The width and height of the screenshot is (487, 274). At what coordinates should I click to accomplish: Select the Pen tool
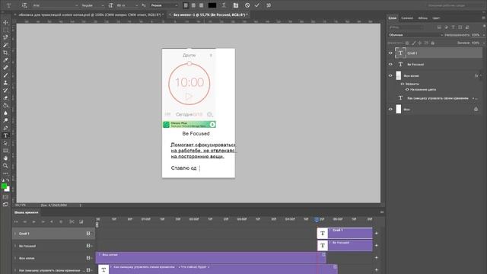point(5,128)
